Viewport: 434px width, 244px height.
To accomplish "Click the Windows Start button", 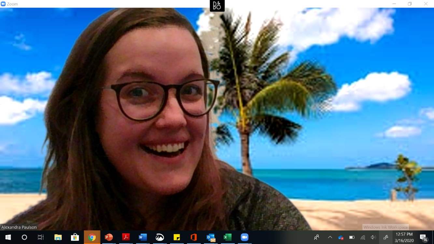I will click(8, 237).
